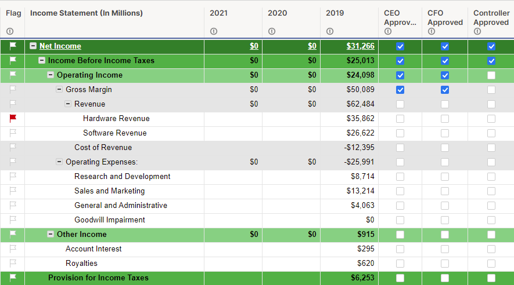This screenshot has width=514, height=285.
Task: Select the Goodwill Impairment cell
Action: pyautogui.click(x=114, y=220)
